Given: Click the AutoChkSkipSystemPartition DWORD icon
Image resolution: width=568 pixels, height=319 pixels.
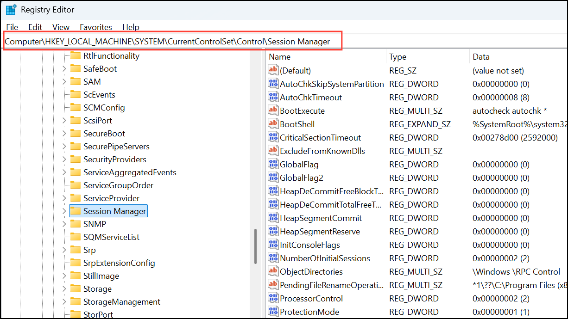Looking at the screenshot, I should click(x=273, y=84).
